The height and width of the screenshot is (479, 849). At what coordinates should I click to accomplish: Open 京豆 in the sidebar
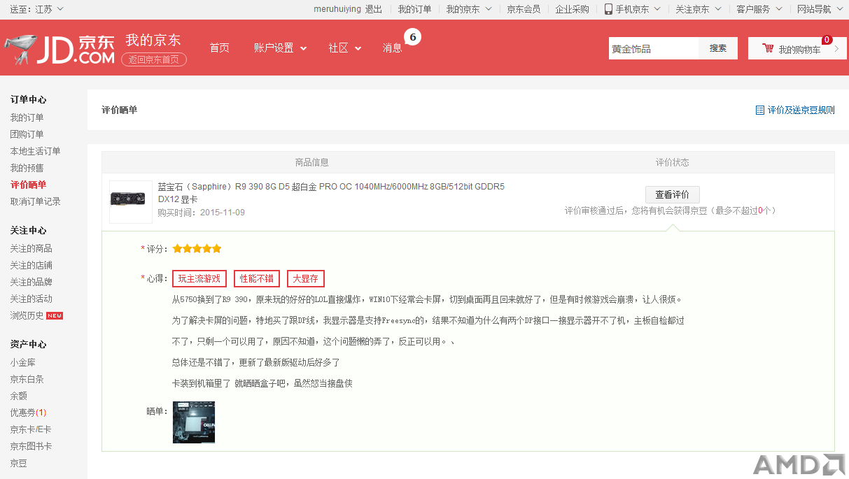(18, 463)
